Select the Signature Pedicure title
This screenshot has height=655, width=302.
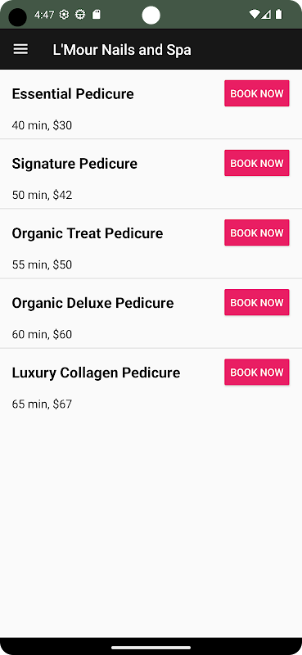[74, 164]
